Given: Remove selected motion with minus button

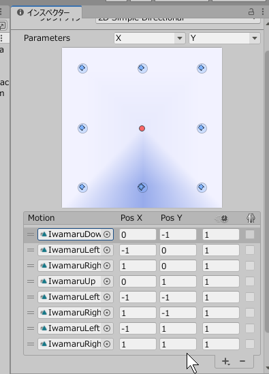Looking at the screenshot, I should point(242,361).
